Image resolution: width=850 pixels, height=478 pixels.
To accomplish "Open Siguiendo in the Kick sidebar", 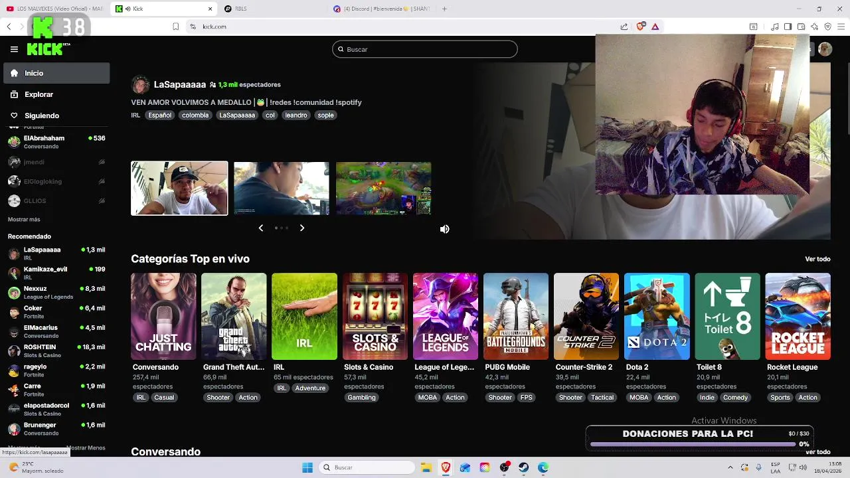I will pos(56,116).
